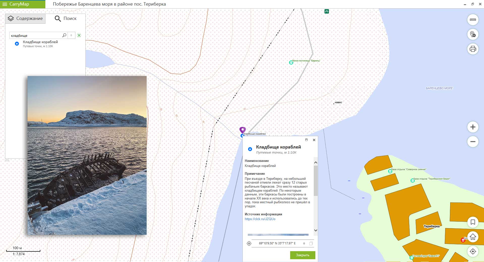Click the popup image thumbnail strip
Viewport: 484px width, 262px height.
click(278, 235)
